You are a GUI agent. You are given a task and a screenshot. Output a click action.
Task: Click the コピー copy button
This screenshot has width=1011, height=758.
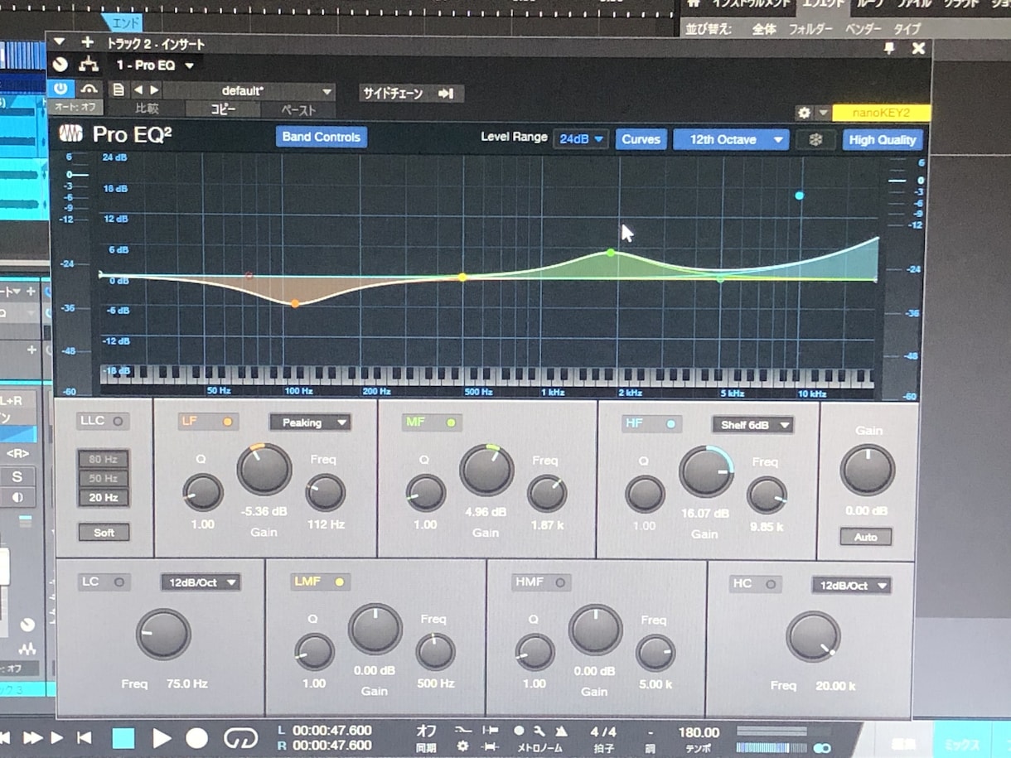[222, 109]
